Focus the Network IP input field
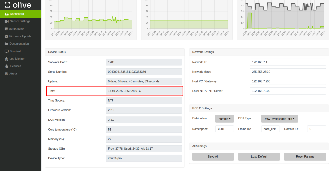Viewport: 332px width, 171px height. (288, 62)
